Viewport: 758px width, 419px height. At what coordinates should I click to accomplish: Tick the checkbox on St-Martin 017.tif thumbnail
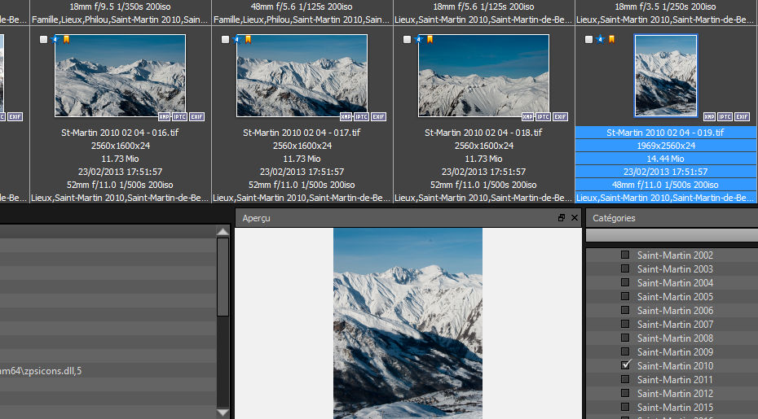[x=225, y=40]
